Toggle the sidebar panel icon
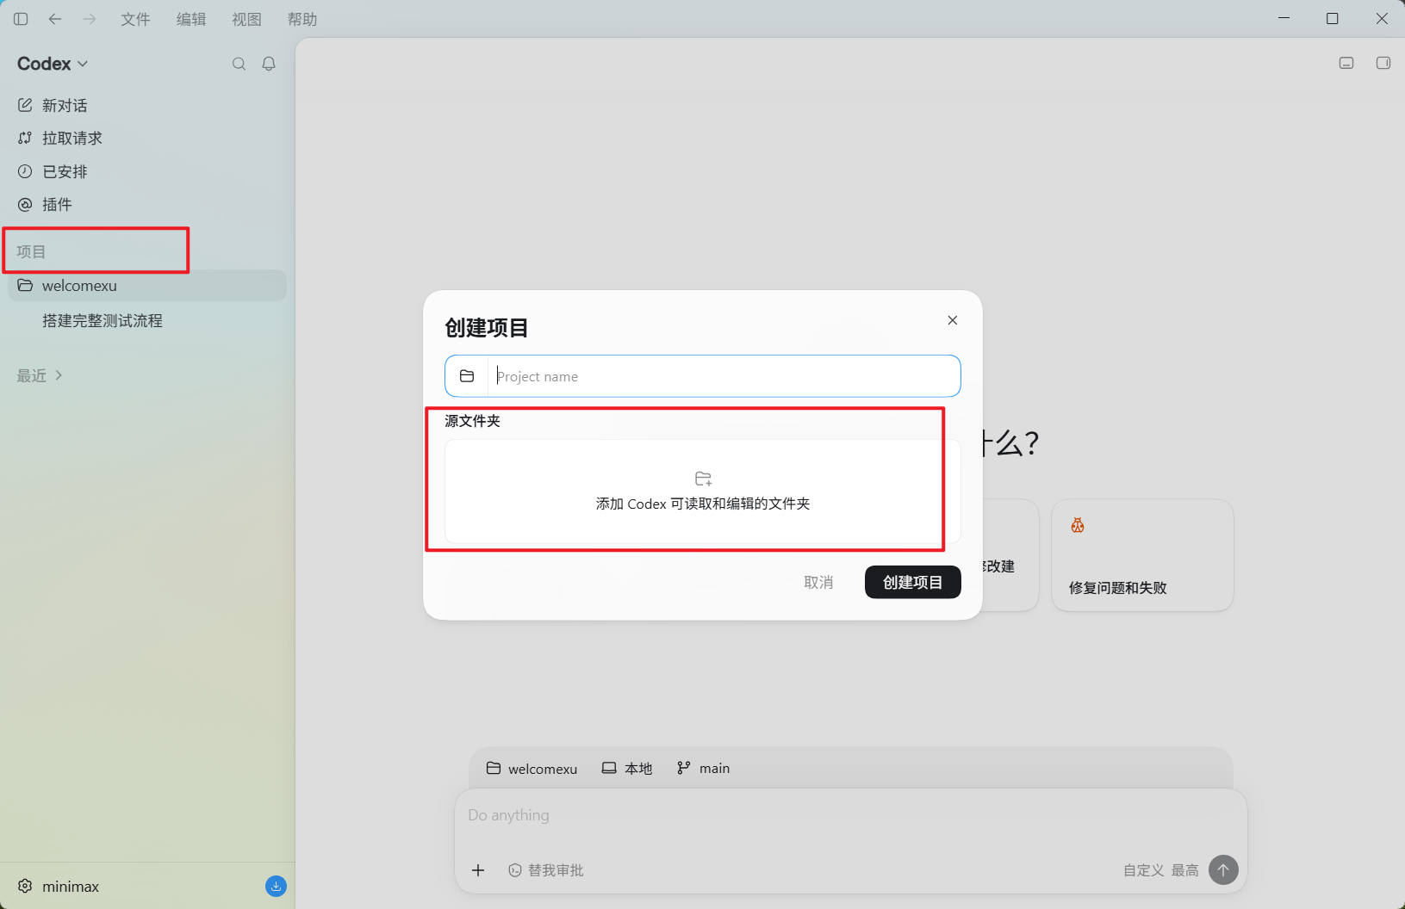1405x909 pixels. (x=21, y=19)
